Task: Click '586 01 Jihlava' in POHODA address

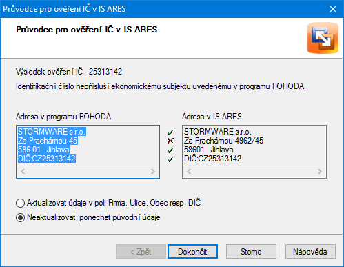Action: point(44,150)
